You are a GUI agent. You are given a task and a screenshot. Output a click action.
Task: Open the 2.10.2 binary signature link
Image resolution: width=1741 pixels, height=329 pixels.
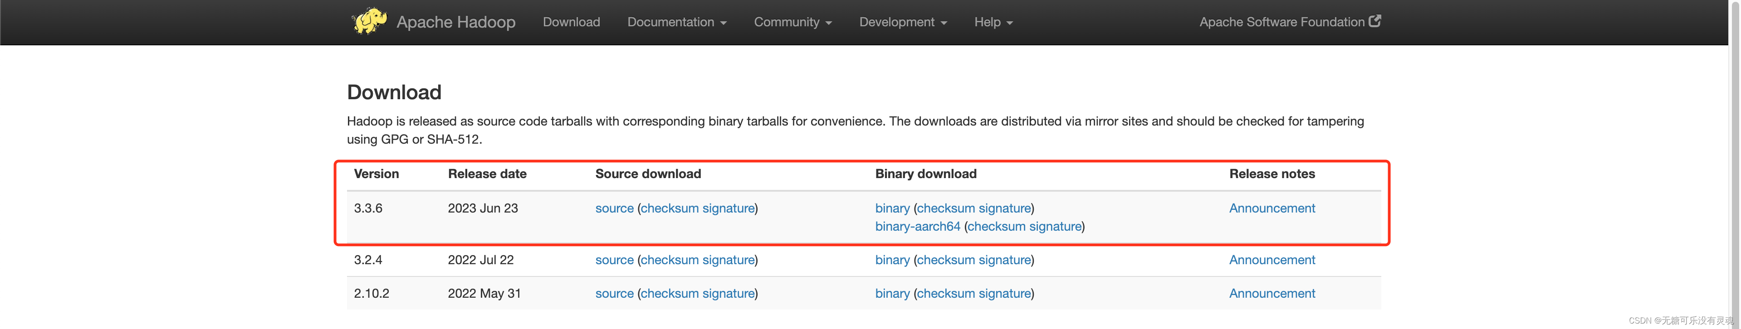click(x=1005, y=293)
